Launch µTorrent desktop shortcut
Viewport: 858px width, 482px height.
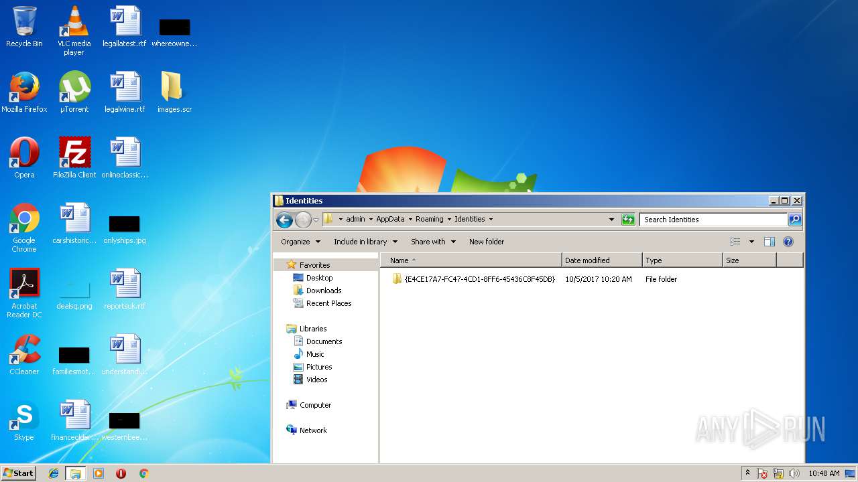(74, 92)
